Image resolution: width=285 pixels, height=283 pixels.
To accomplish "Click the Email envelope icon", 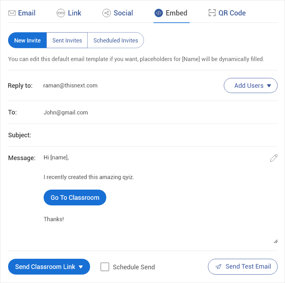I will coord(12,13).
